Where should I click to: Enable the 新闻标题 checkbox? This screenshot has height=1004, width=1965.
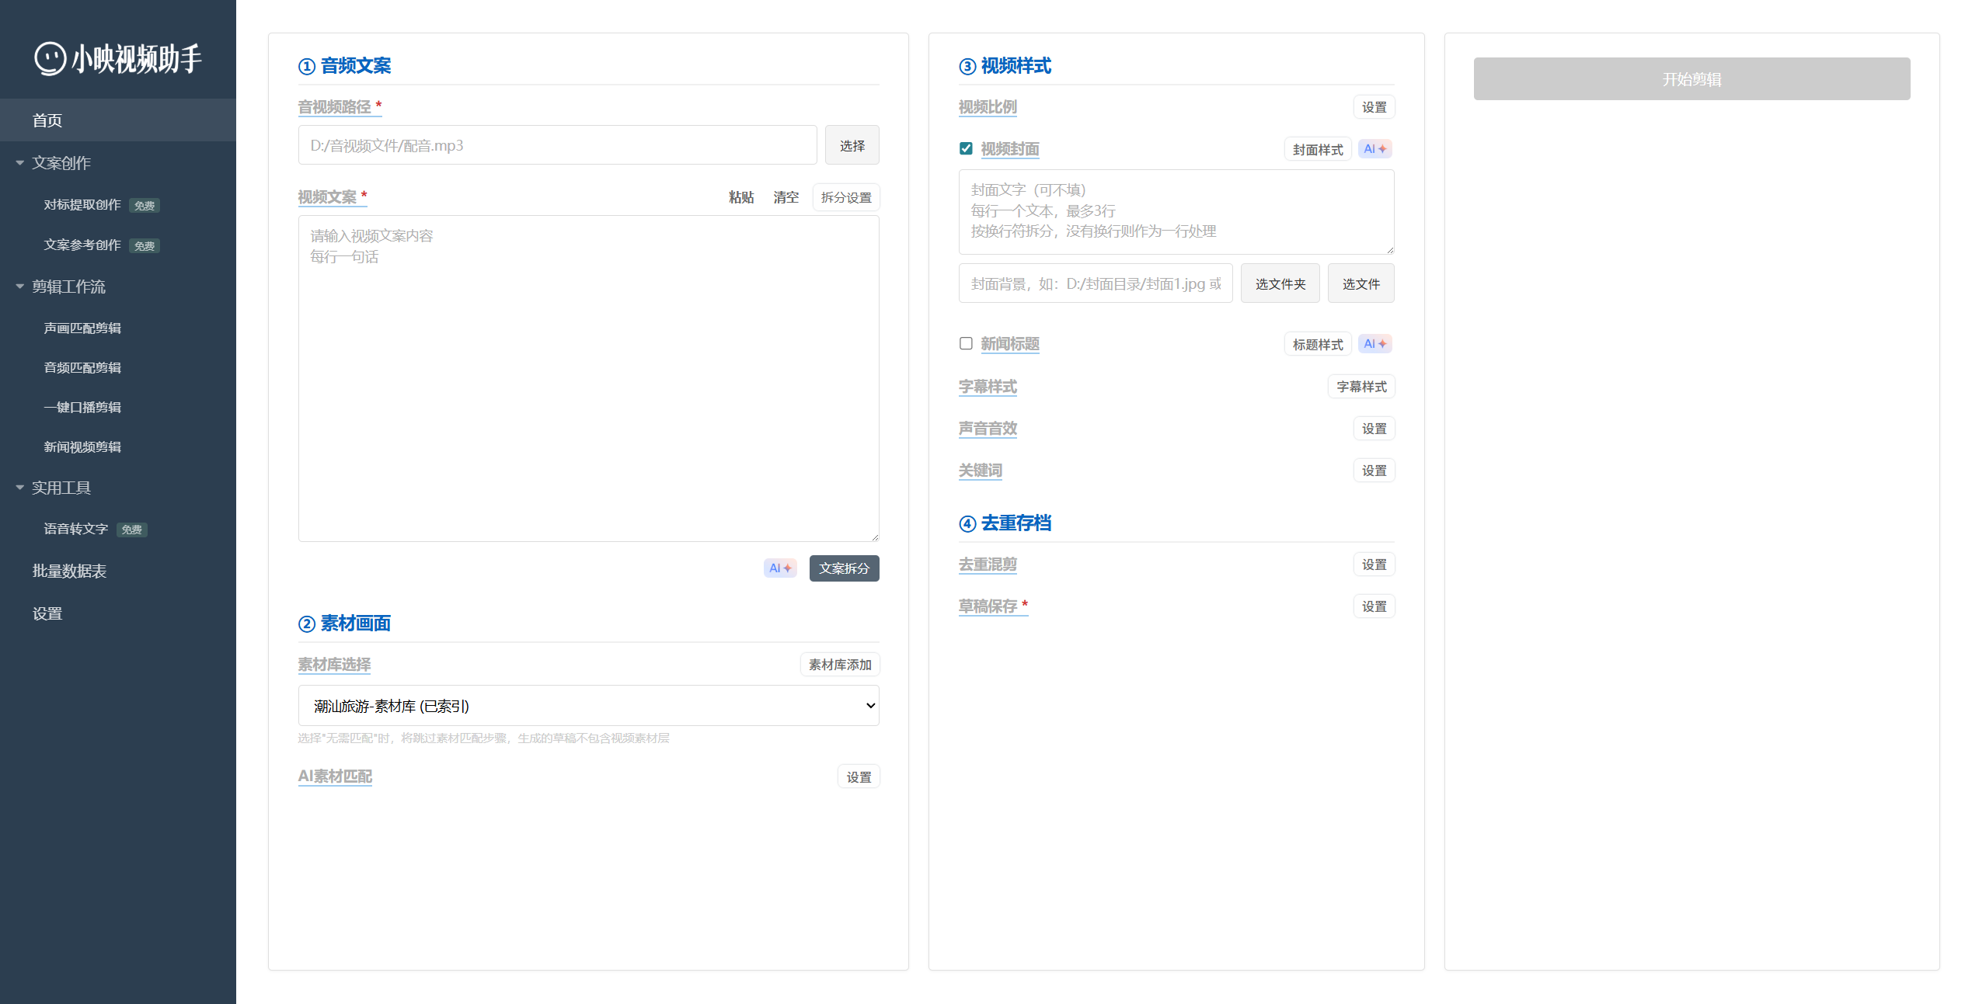point(966,343)
